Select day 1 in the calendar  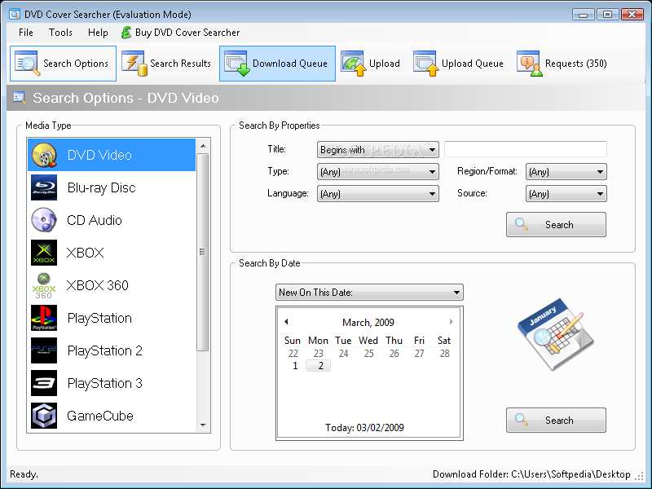coord(295,366)
